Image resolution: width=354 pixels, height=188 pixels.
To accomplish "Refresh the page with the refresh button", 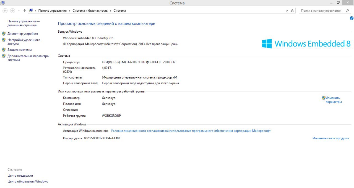I will (x=293, y=11).
